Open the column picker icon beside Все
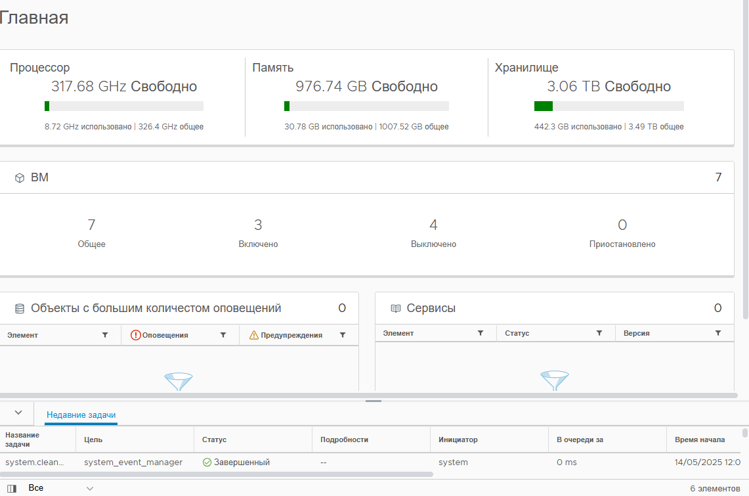Image resolution: width=749 pixels, height=496 pixels. click(x=12, y=488)
